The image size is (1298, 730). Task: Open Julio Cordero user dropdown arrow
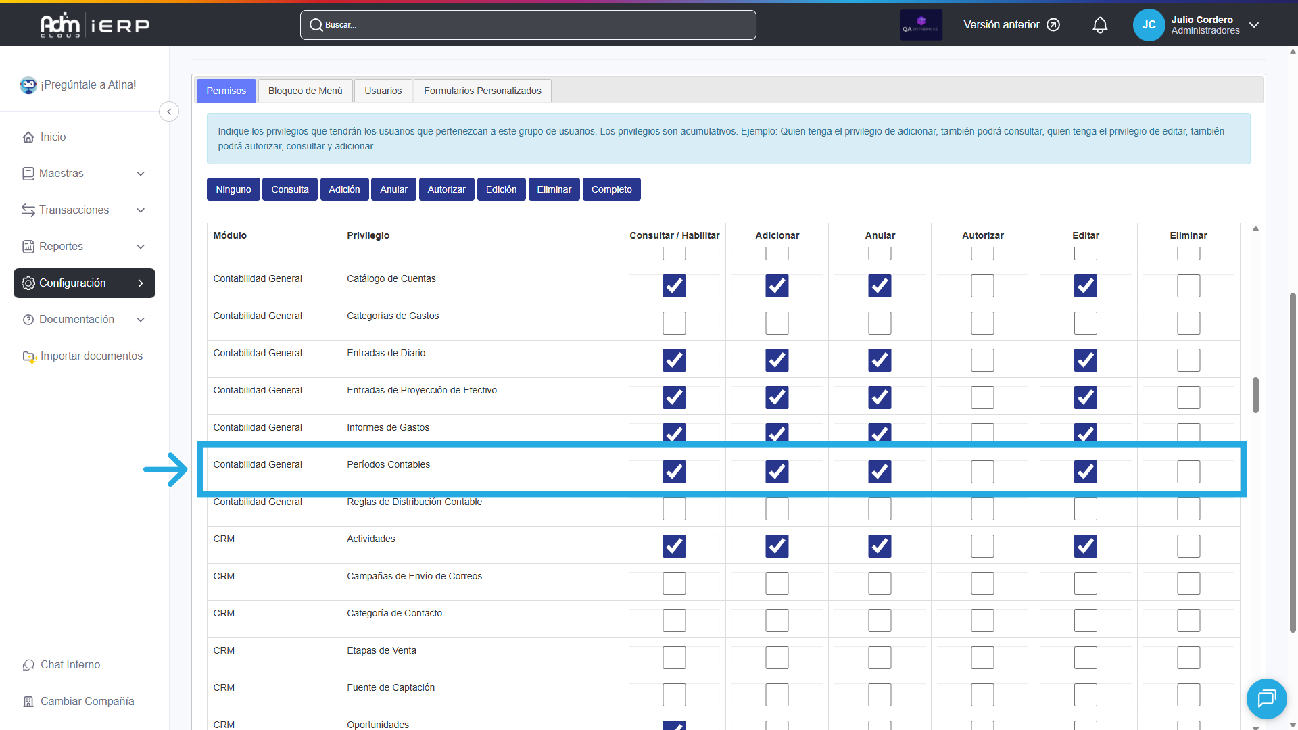click(1254, 25)
